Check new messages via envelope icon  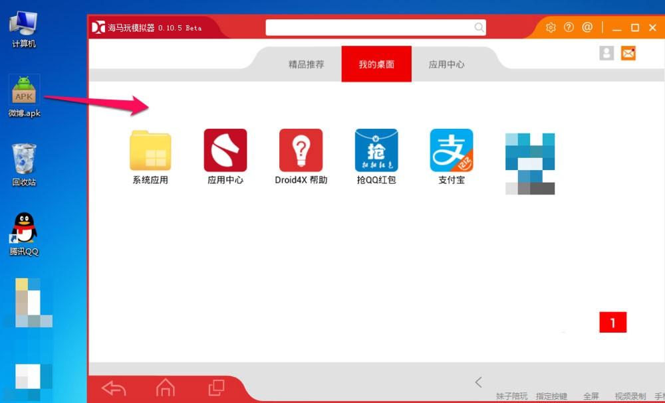coord(628,53)
